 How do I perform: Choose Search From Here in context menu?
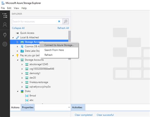tap(59, 50)
